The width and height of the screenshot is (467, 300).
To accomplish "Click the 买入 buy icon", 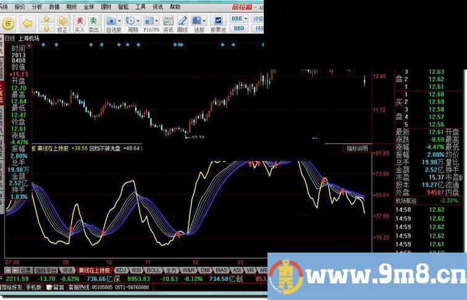I will tap(79, 24).
